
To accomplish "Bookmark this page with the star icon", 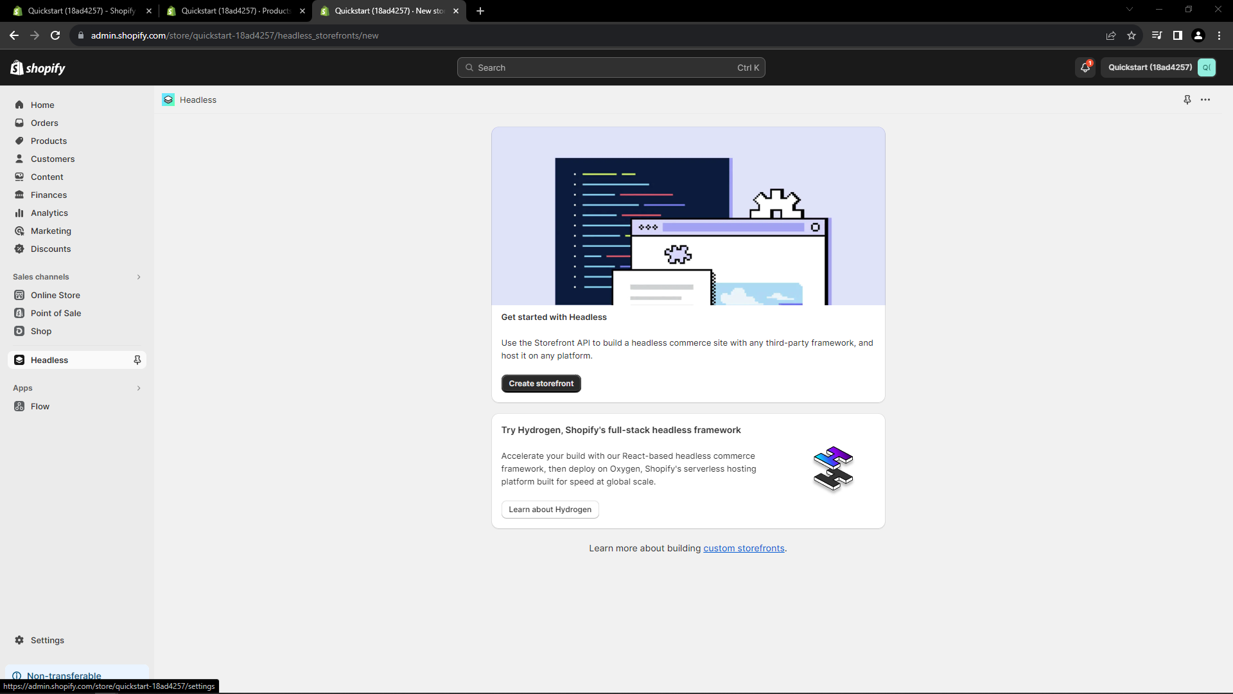I will (x=1132, y=35).
